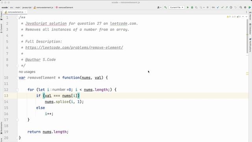Viewport: 252px width, 142px height.
Task: Build project with hammer icon
Action: point(165,7)
